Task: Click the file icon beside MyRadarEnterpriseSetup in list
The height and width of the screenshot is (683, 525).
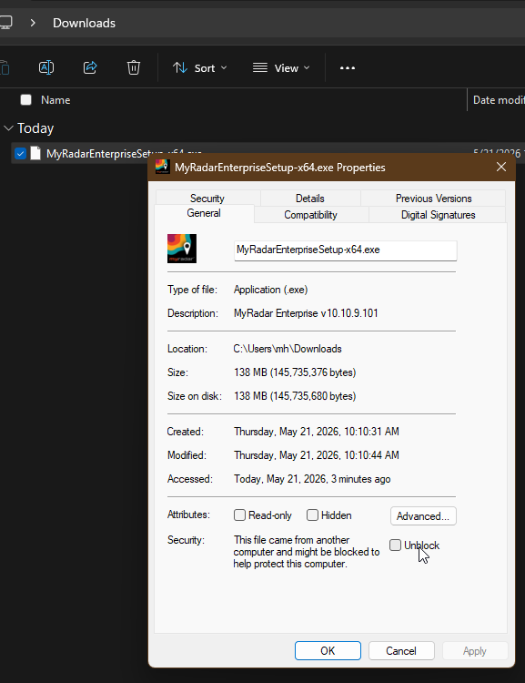Action: pos(35,153)
